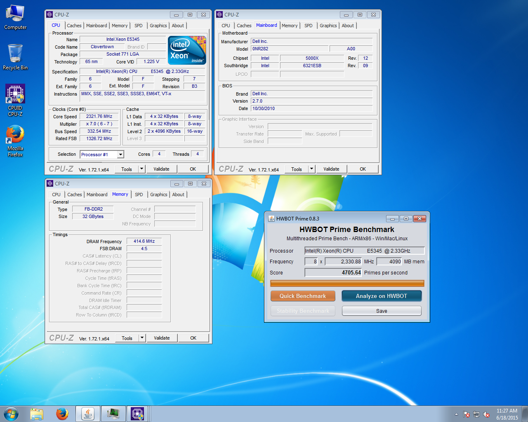The width and height of the screenshot is (528, 422).
Task: Open File Explorer from the taskbar
Action: coord(37,414)
